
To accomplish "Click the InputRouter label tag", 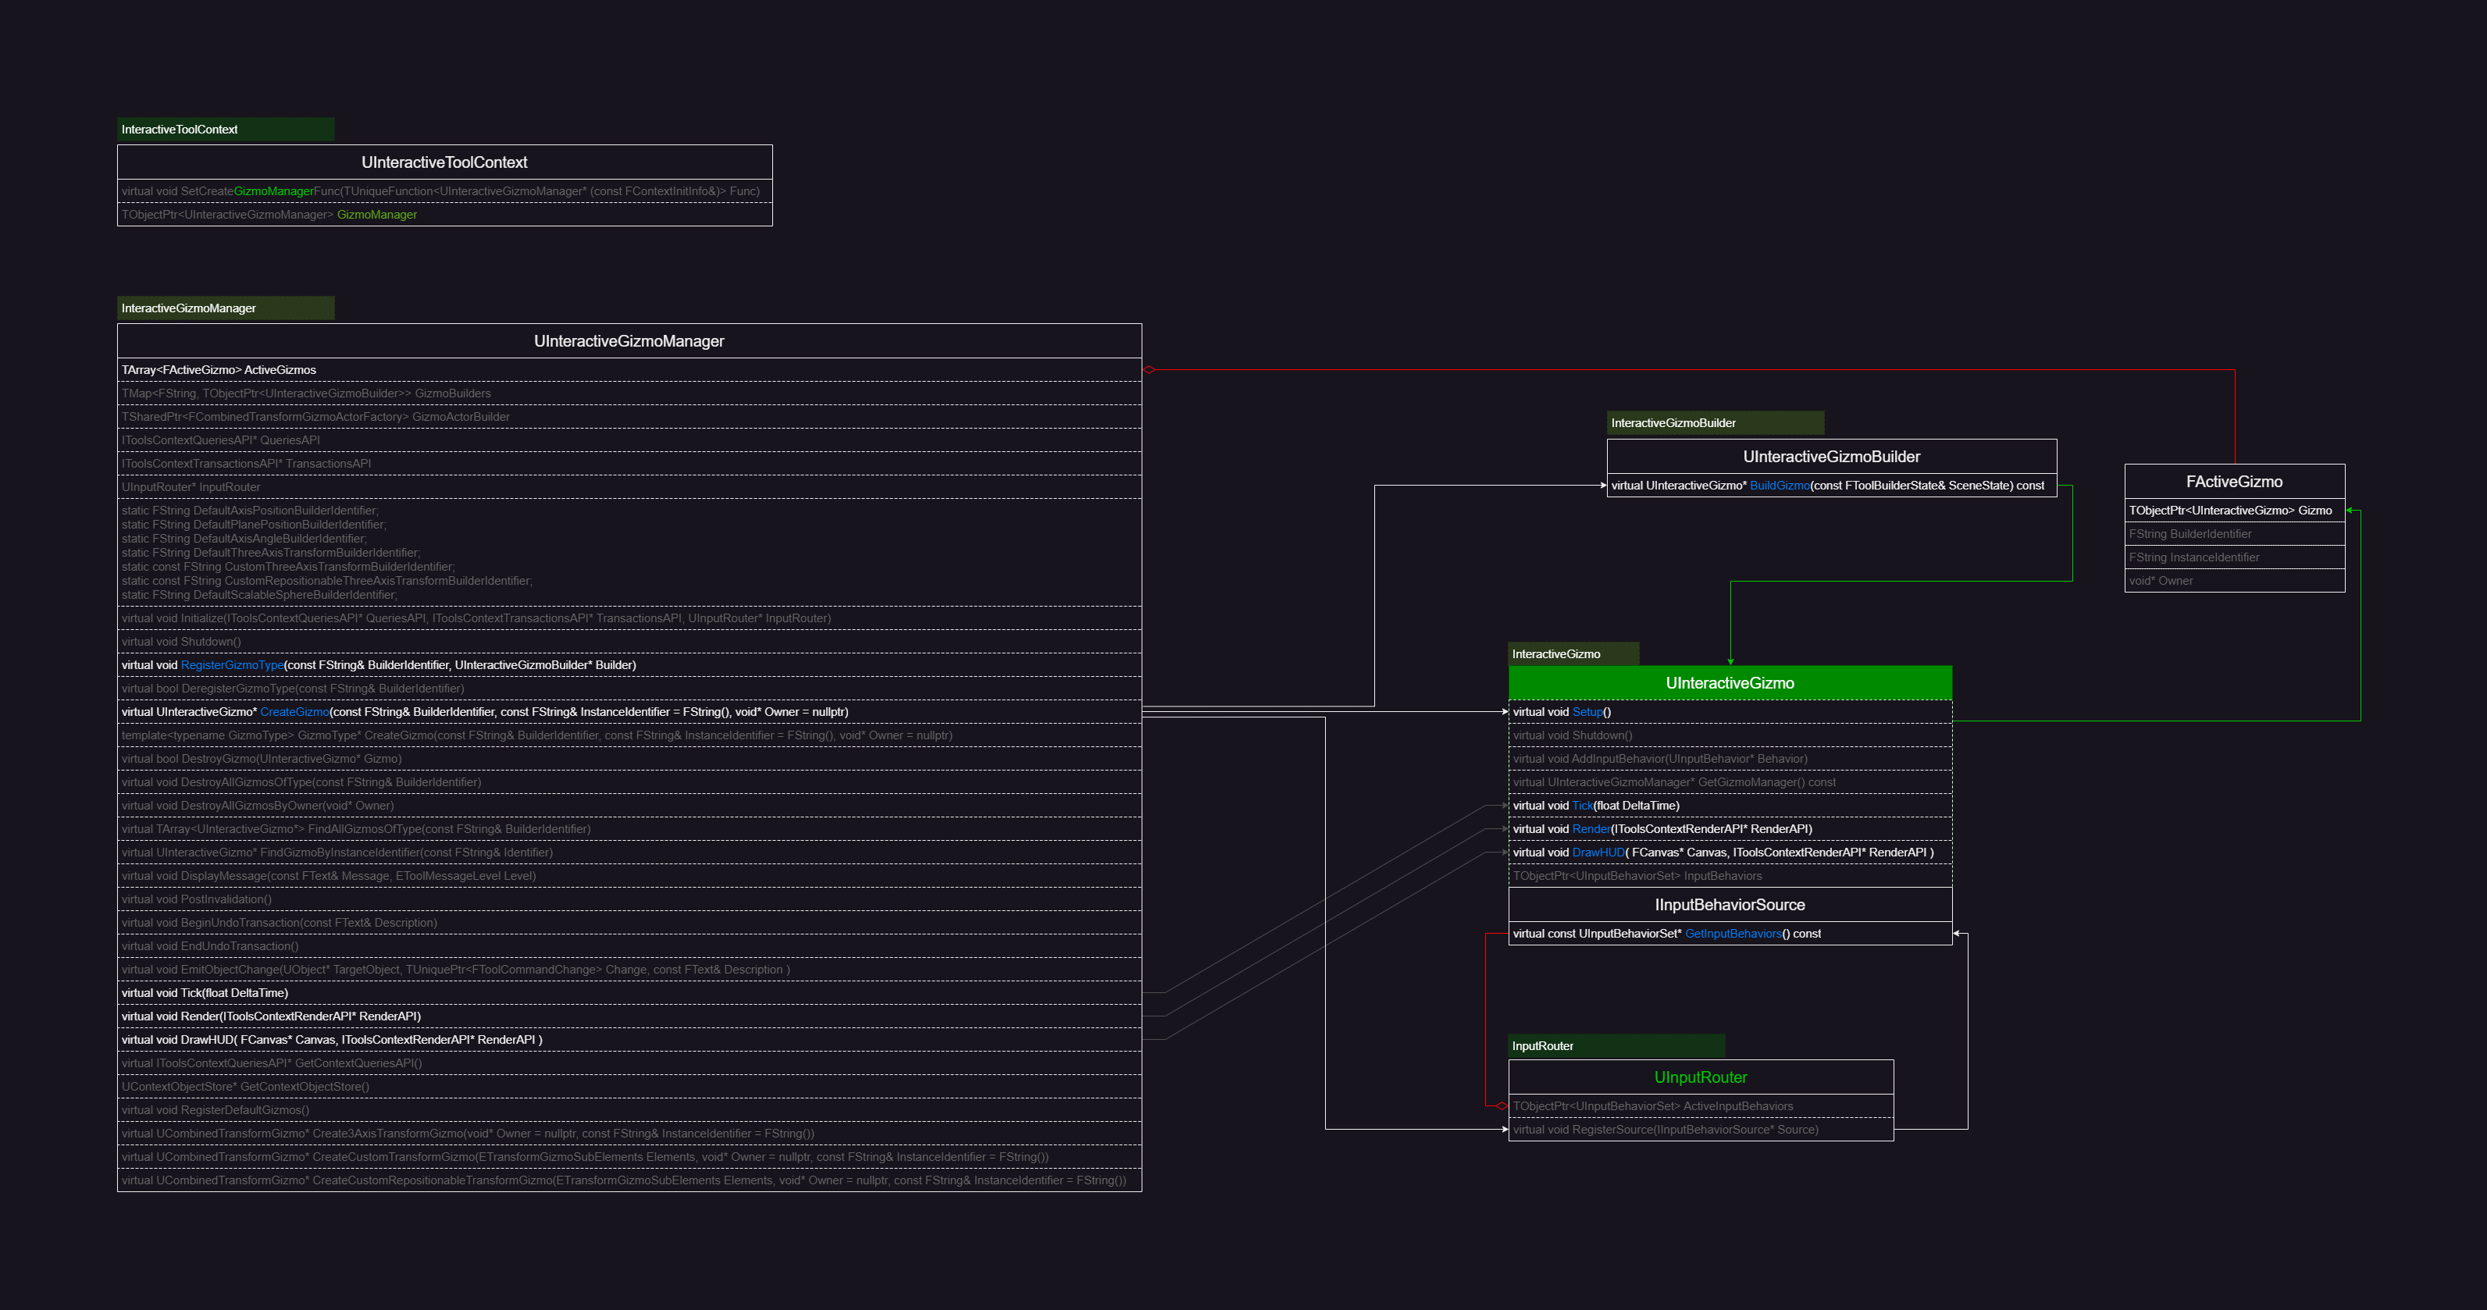I will click(1616, 1045).
